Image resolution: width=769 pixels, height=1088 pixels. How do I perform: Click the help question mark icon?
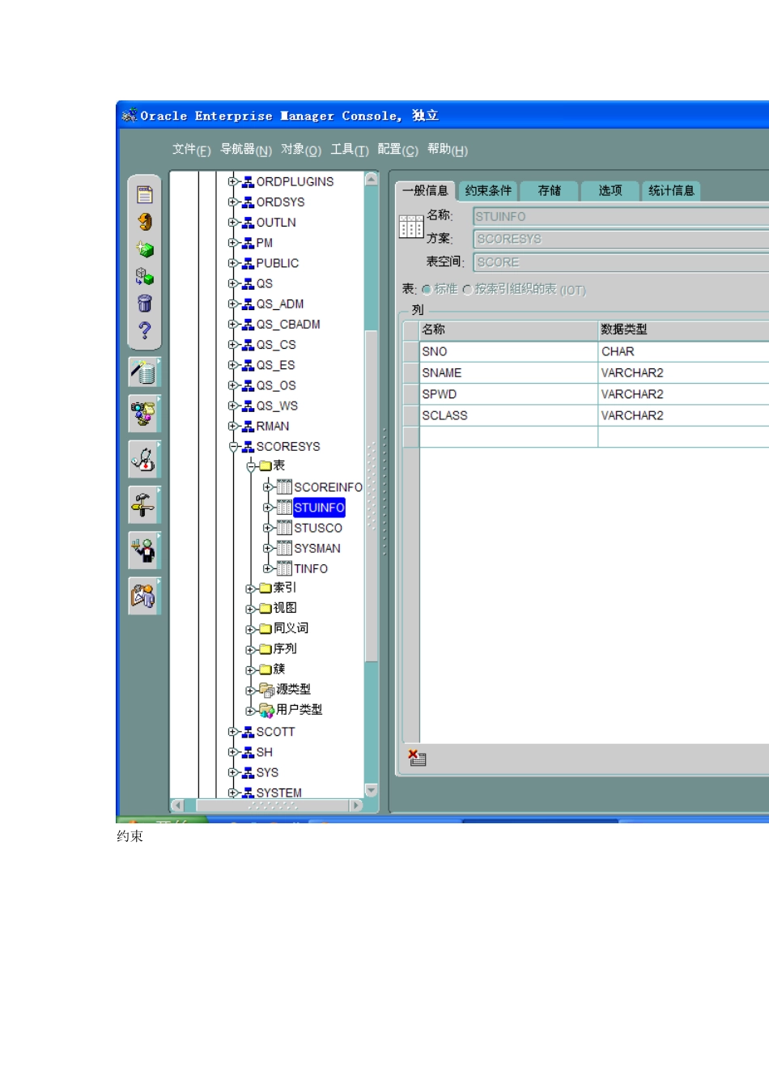tap(144, 329)
